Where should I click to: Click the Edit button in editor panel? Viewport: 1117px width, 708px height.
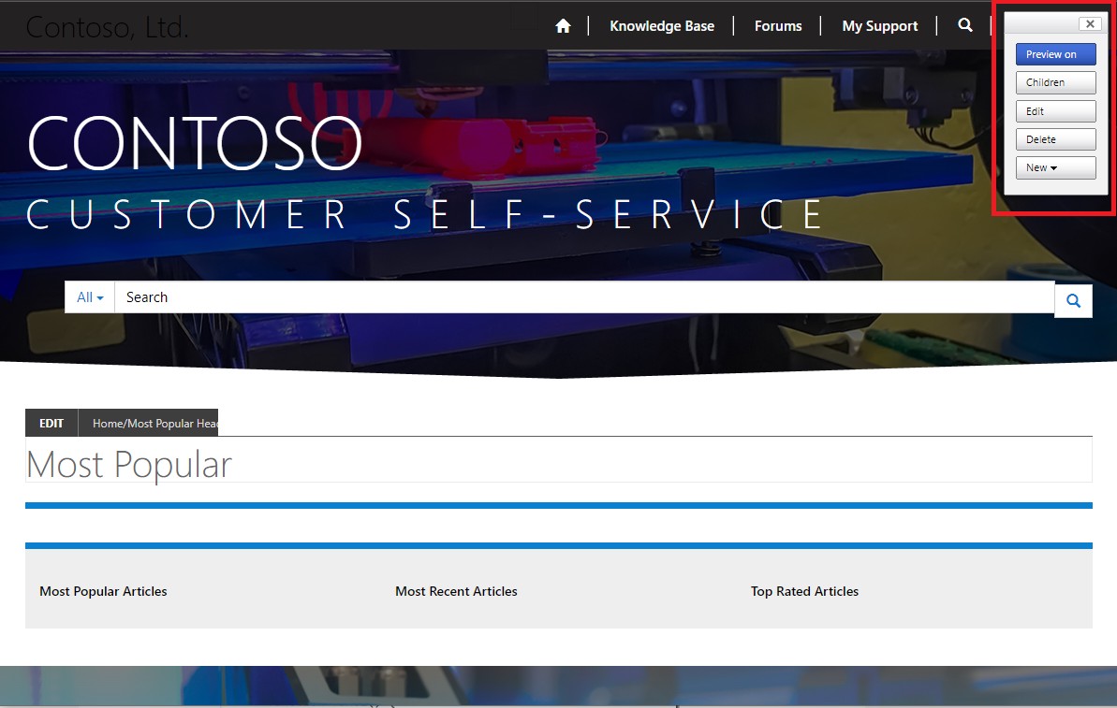tap(1056, 111)
